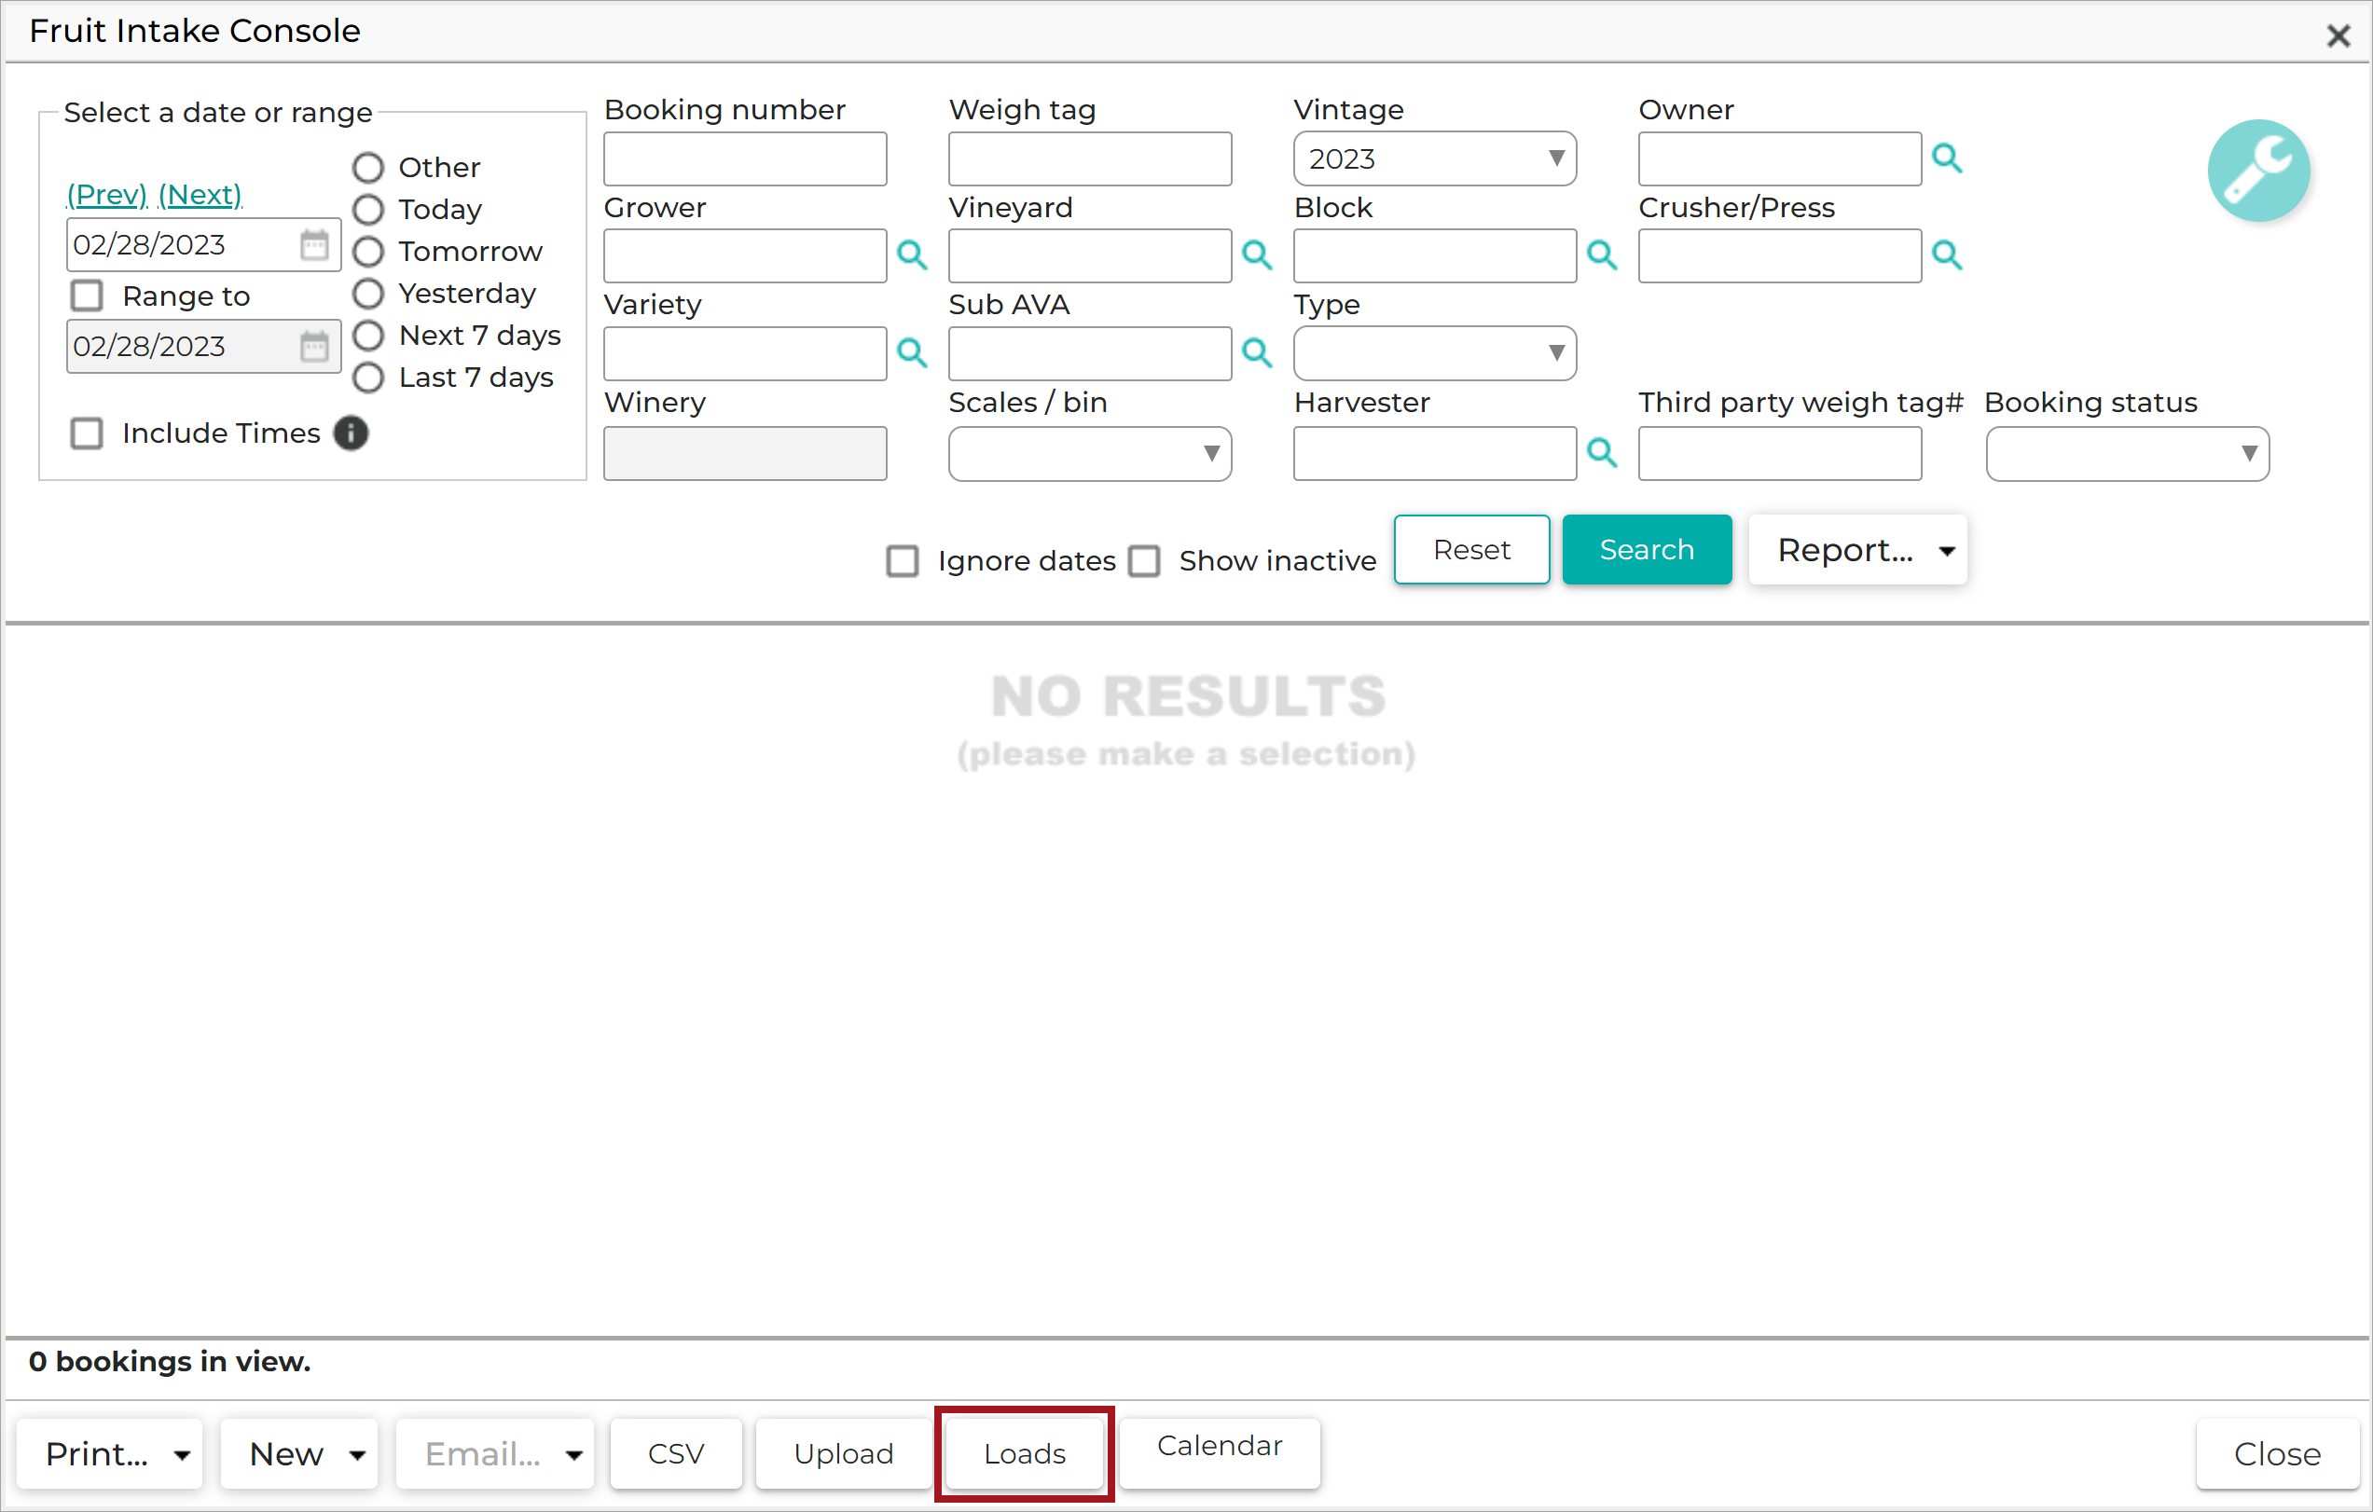Click the Harvester search magnifier icon
Image resolution: width=2373 pixels, height=1512 pixels.
click(x=1601, y=453)
